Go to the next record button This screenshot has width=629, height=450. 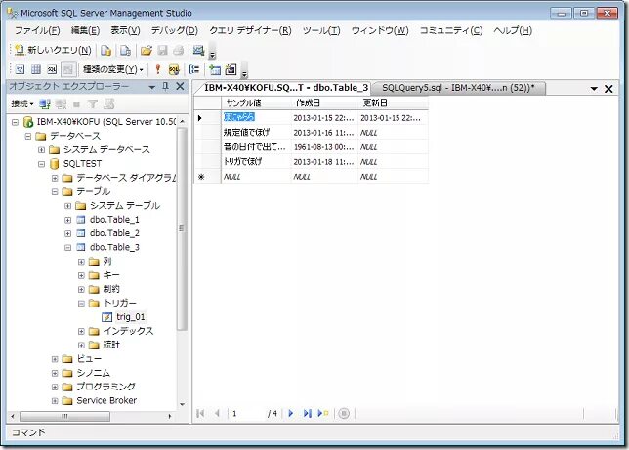[x=291, y=413]
